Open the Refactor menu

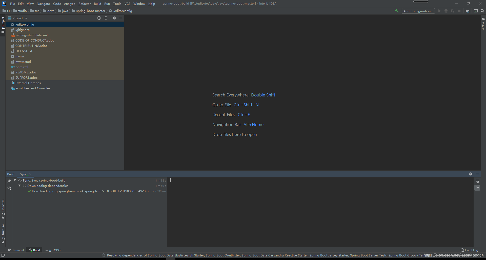[85, 4]
